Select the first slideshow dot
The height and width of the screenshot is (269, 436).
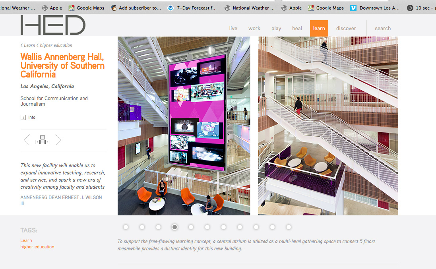coord(126,227)
